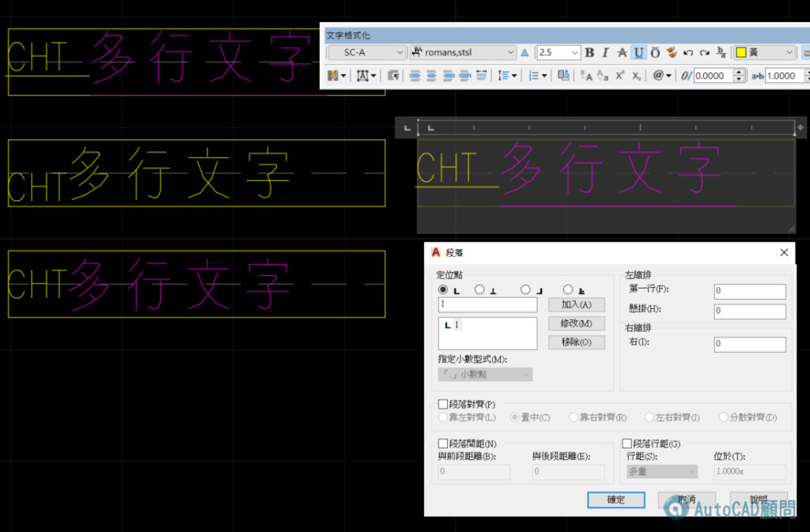The width and height of the screenshot is (810, 532).
Task: Toggle Italic text formatting
Action: pyautogui.click(x=606, y=53)
